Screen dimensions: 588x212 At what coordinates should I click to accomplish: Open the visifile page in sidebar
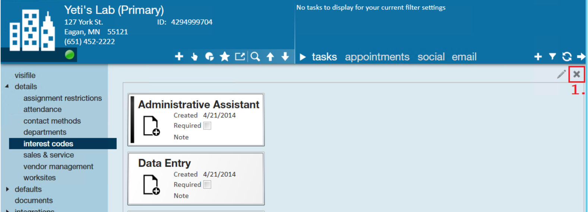point(25,76)
